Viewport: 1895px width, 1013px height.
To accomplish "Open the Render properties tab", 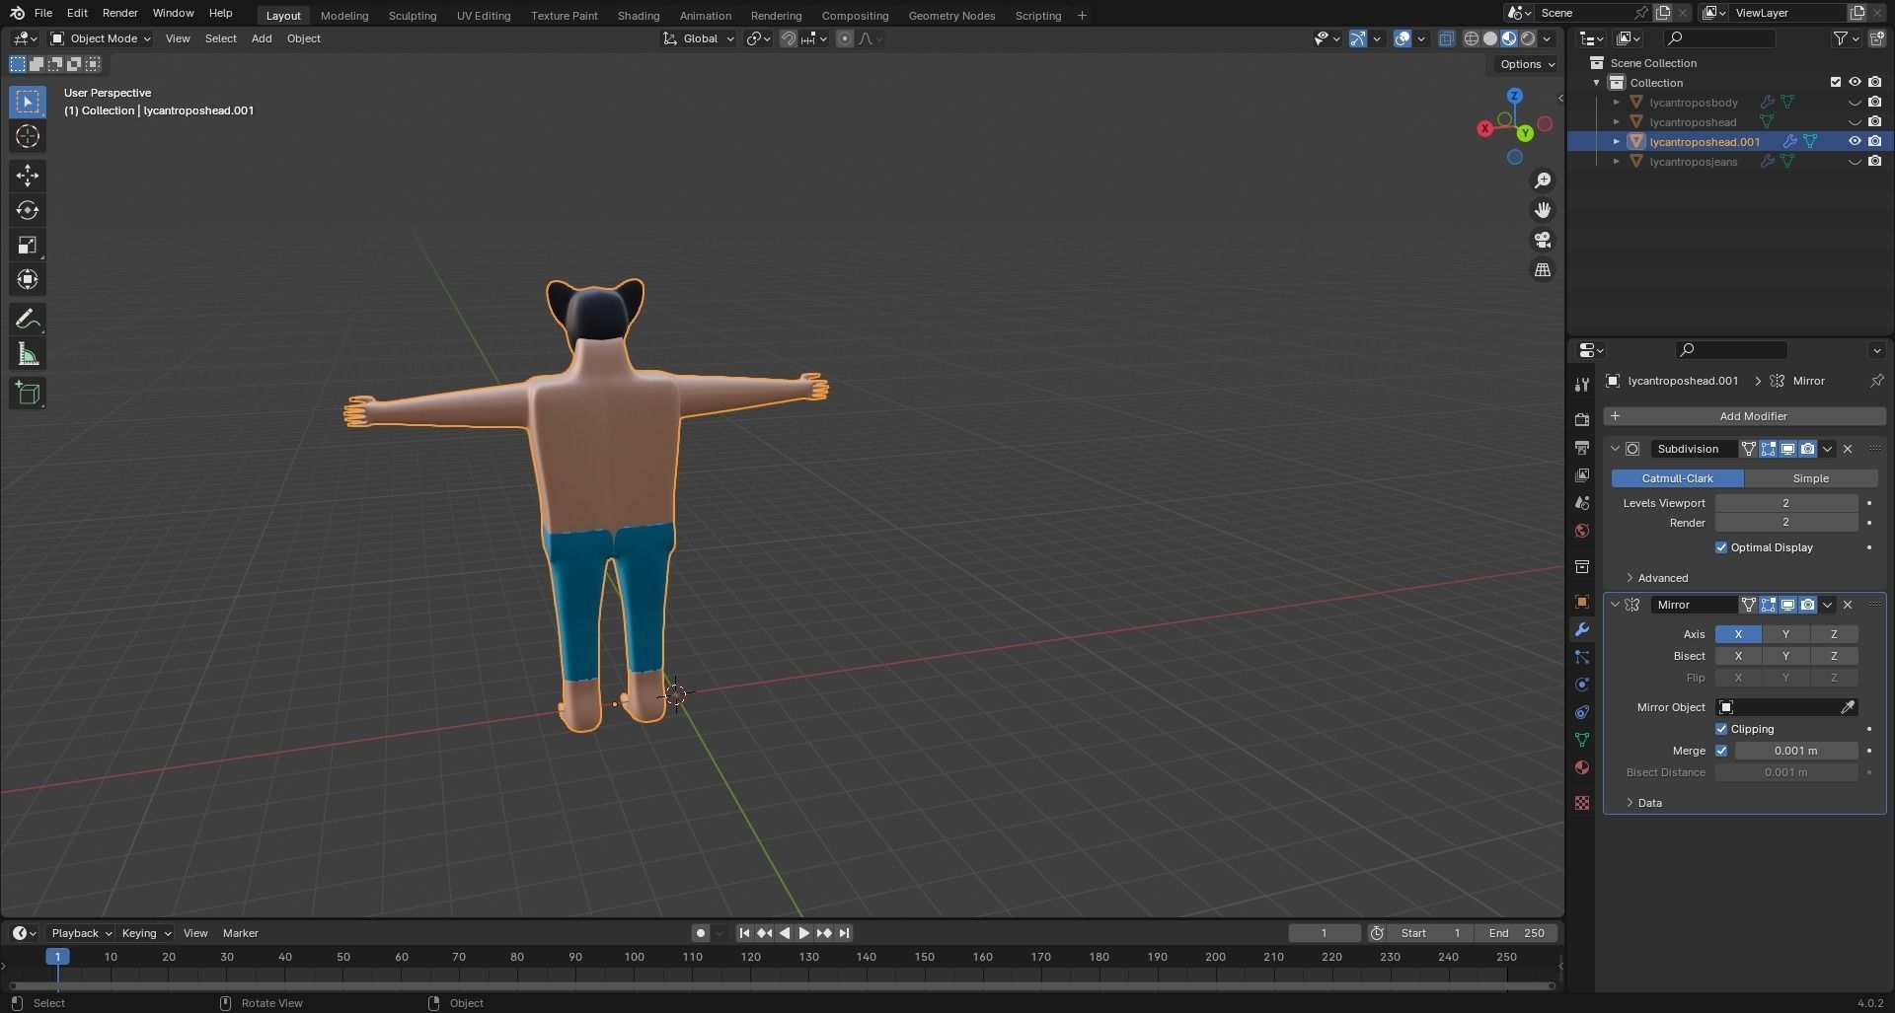I will point(1582,420).
